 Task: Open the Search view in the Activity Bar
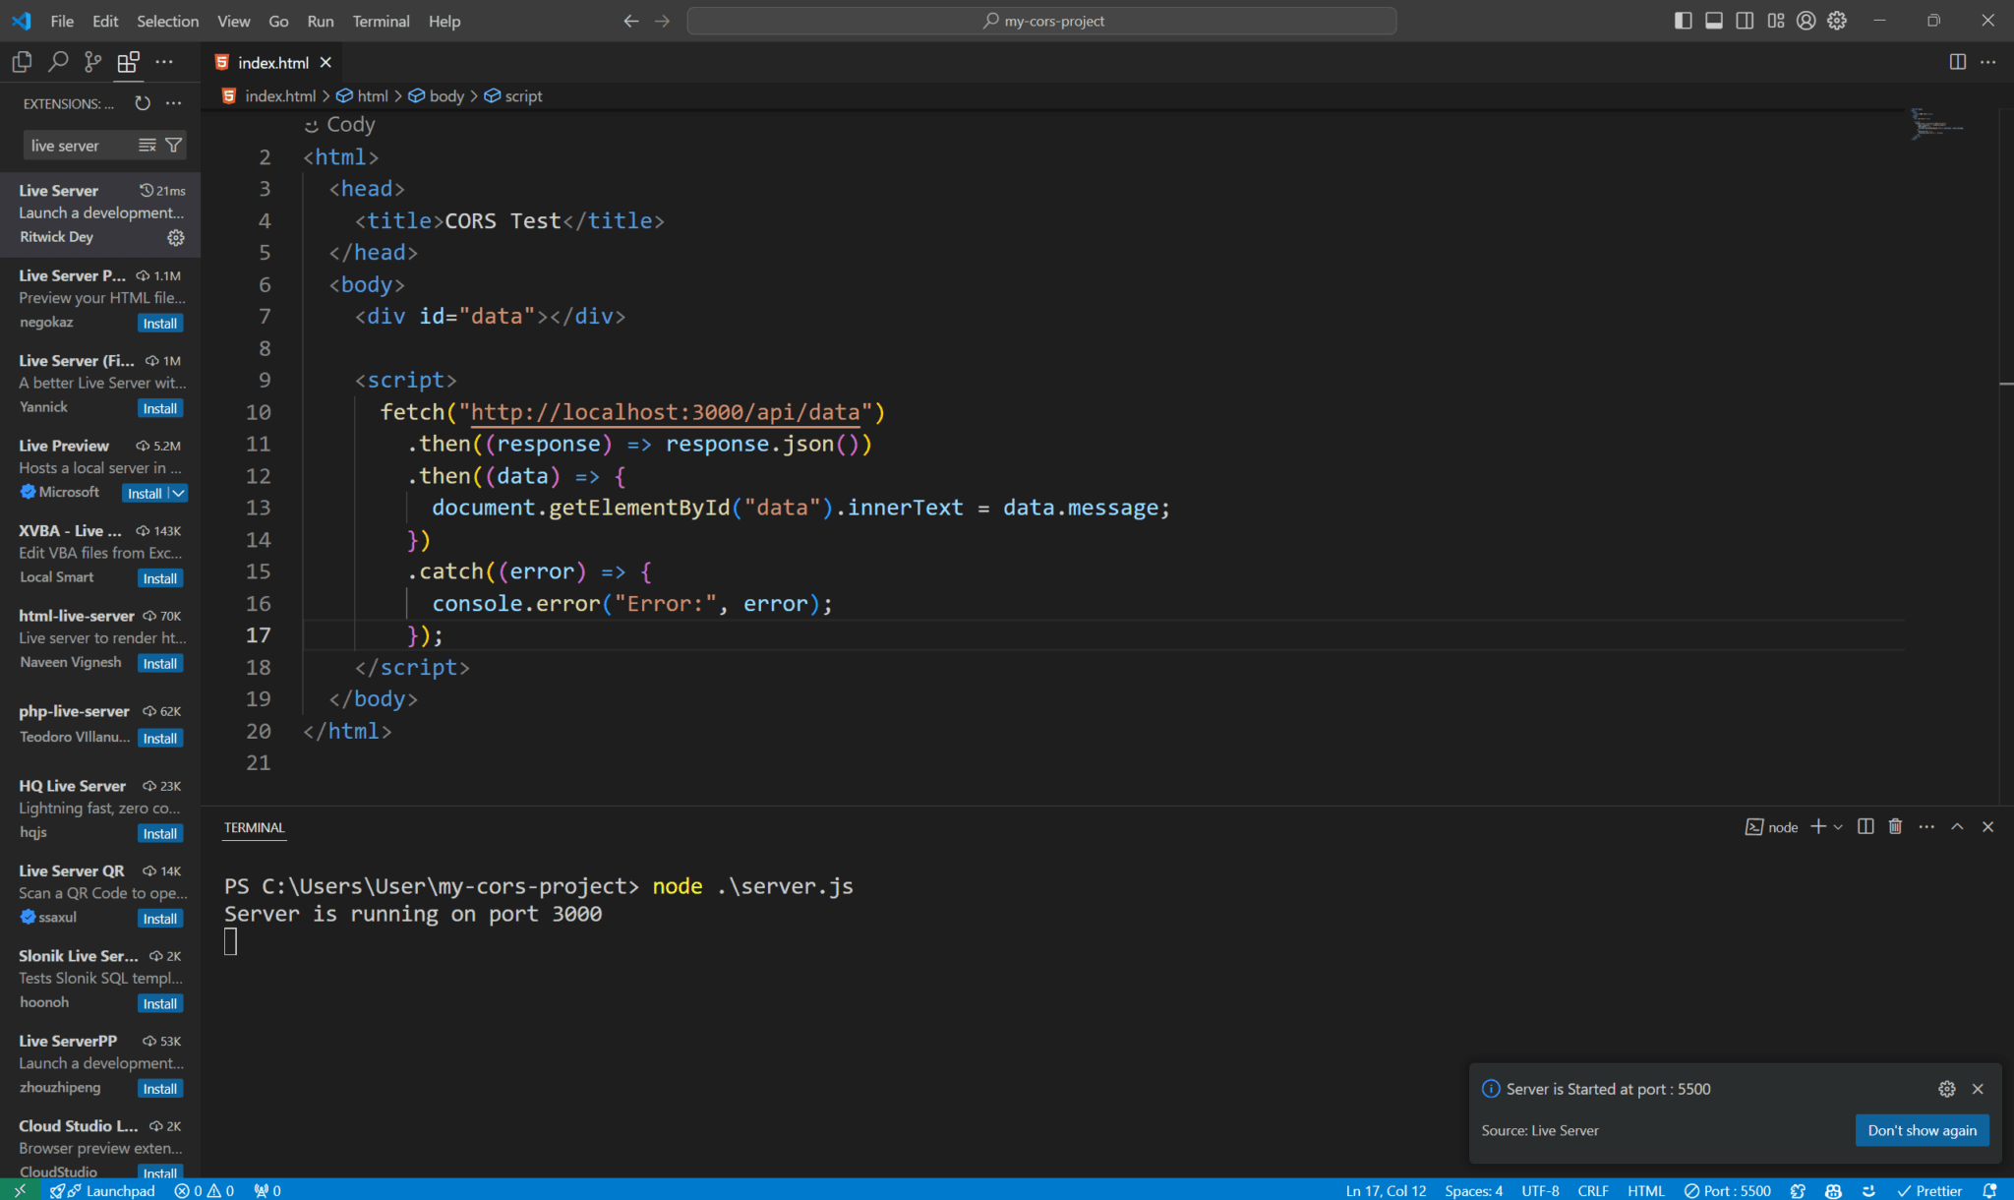coord(57,61)
